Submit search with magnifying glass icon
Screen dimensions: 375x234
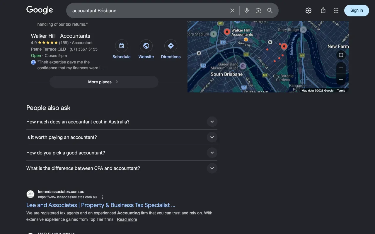(270, 11)
